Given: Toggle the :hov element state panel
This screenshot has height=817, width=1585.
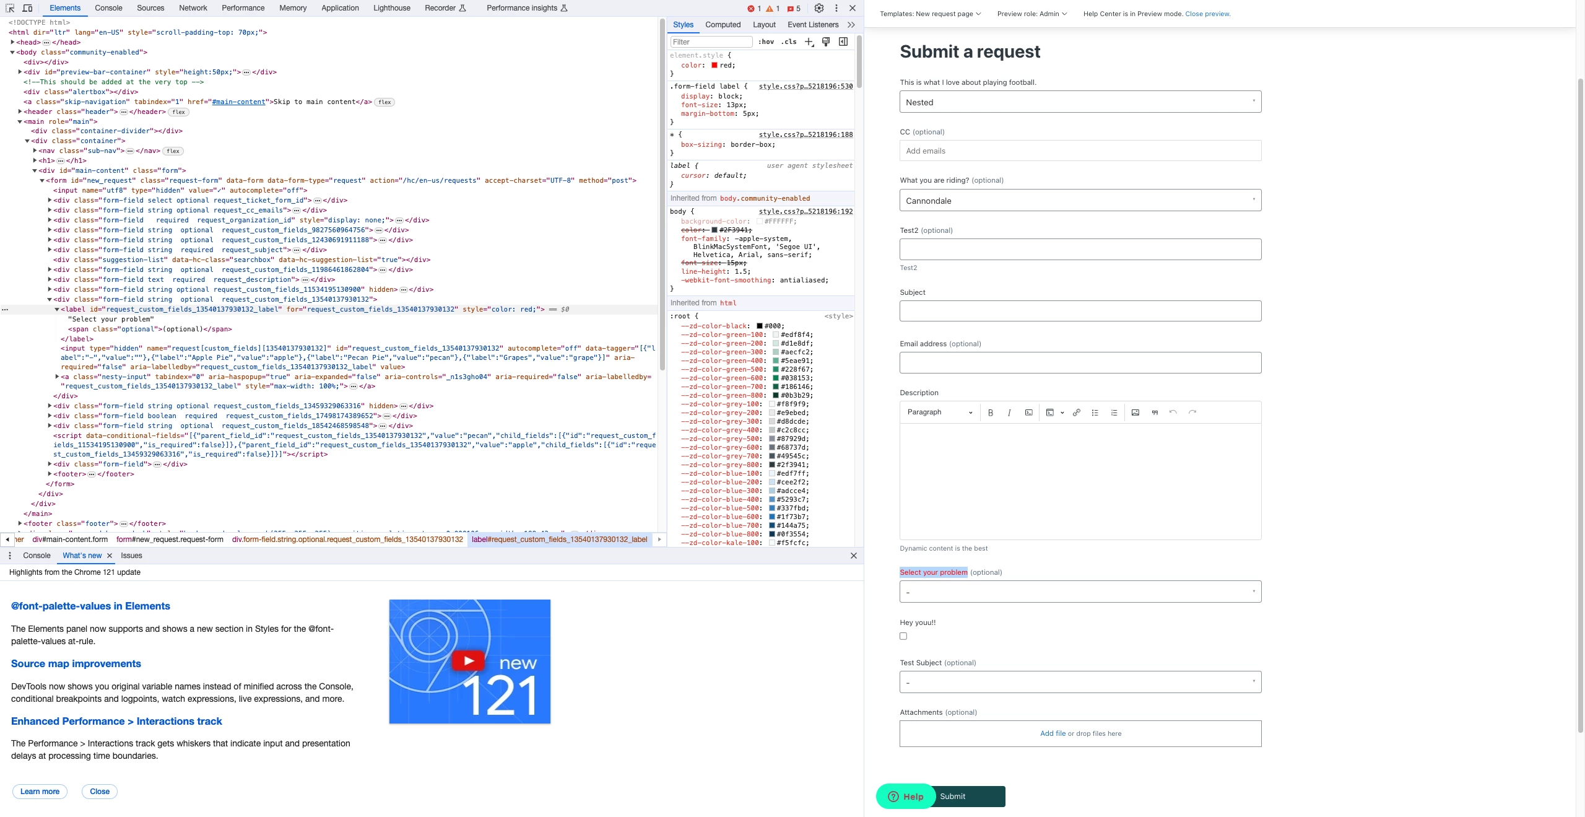Looking at the screenshot, I should coord(766,42).
